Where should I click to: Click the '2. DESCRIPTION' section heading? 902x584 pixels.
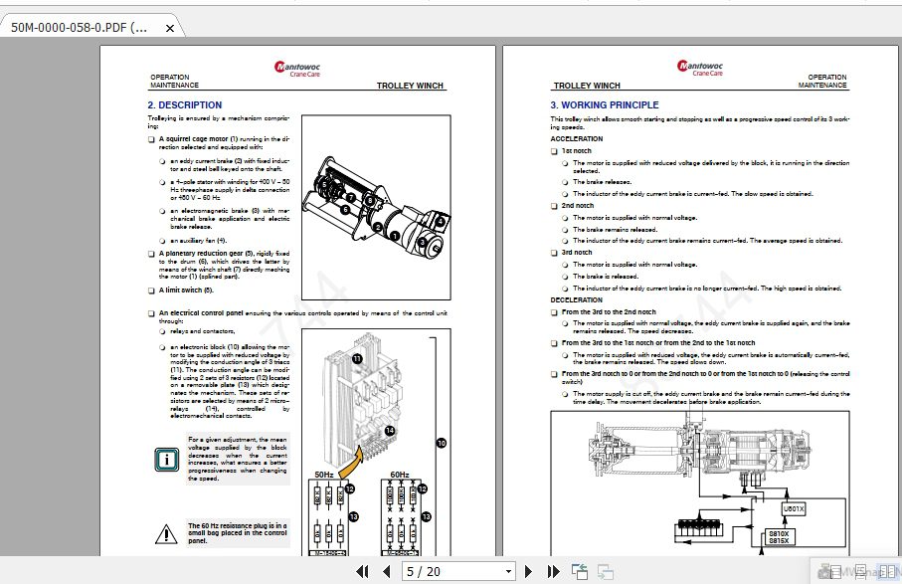click(185, 104)
